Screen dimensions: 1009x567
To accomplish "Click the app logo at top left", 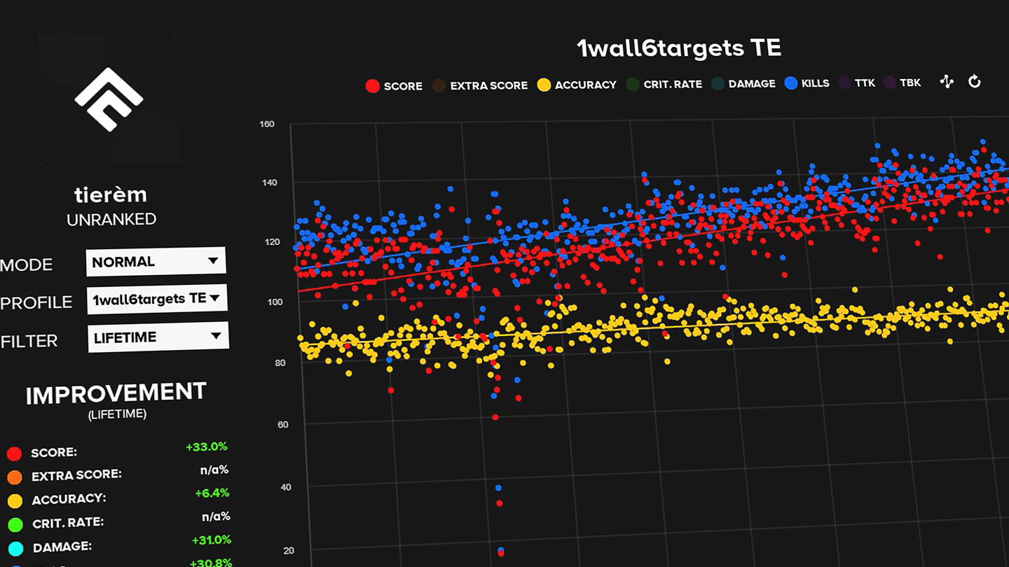I will point(109,99).
